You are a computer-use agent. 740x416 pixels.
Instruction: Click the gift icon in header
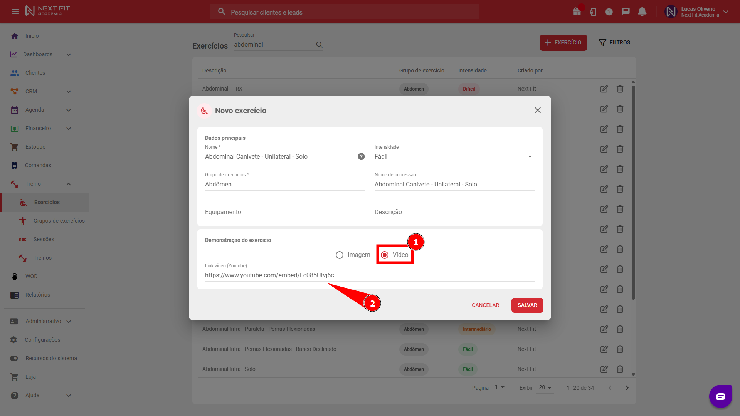[x=577, y=12]
